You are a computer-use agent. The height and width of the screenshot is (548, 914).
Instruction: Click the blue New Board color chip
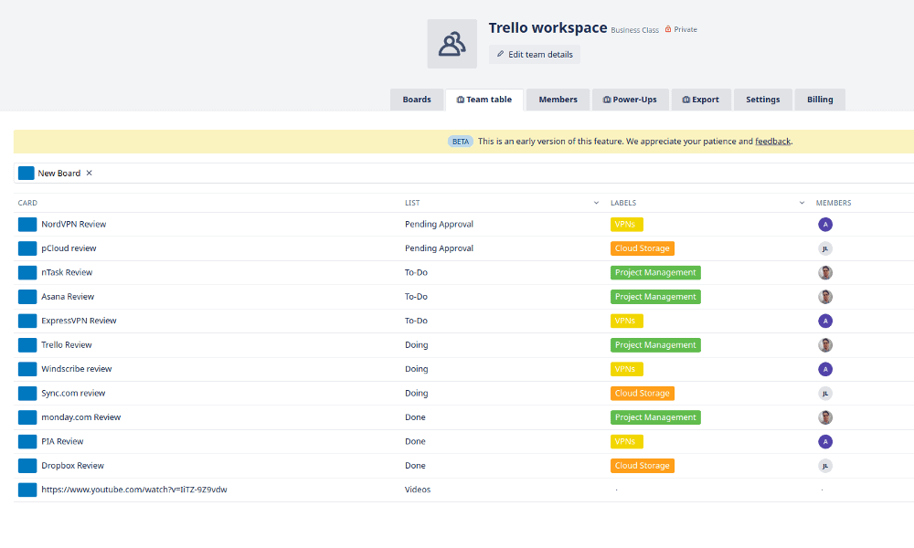coord(27,173)
